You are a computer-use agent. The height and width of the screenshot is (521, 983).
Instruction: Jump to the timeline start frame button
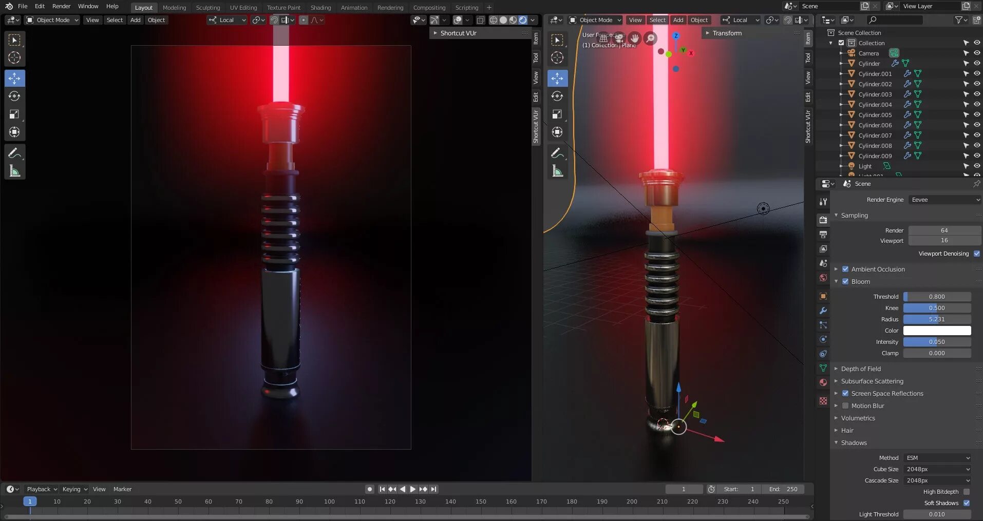[382, 489]
